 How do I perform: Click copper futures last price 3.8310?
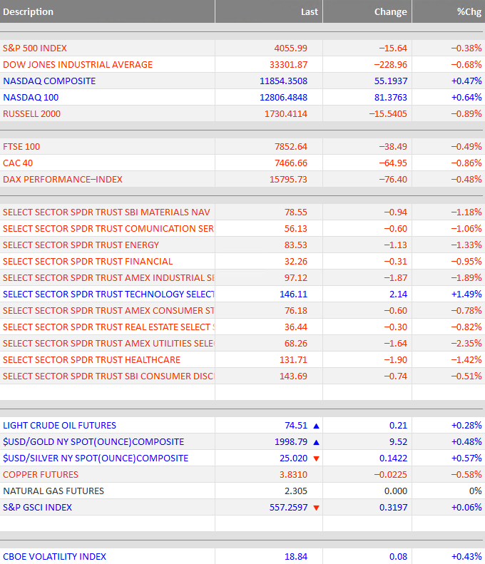[294, 475]
